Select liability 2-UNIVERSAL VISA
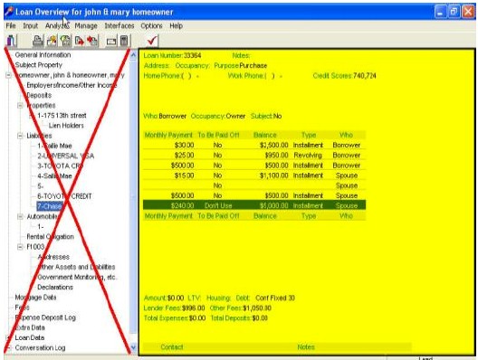Viewport: 478px width, 360px height. click(x=65, y=156)
